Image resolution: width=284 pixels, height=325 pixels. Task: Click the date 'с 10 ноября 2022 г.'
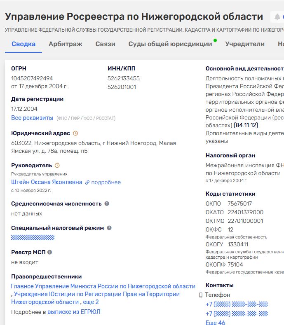point(31,190)
